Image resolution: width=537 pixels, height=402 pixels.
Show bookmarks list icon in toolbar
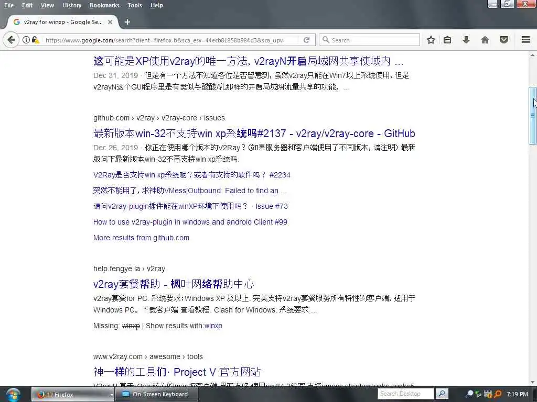tap(447, 40)
